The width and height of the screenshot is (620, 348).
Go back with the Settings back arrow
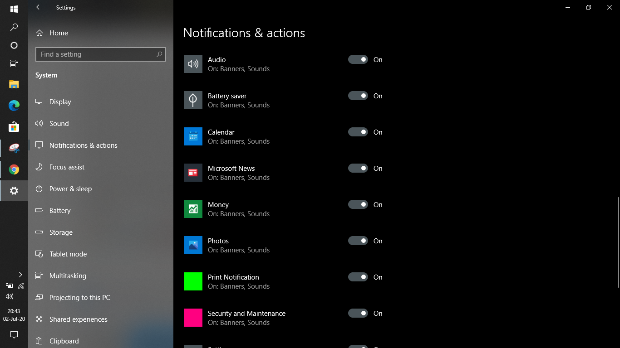(39, 7)
